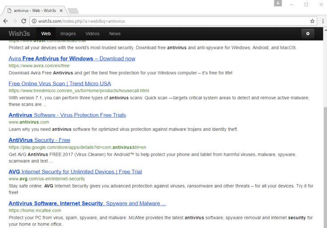Switch to the News search tab
The width and height of the screenshot is (327, 228).
[x=115, y=33]
